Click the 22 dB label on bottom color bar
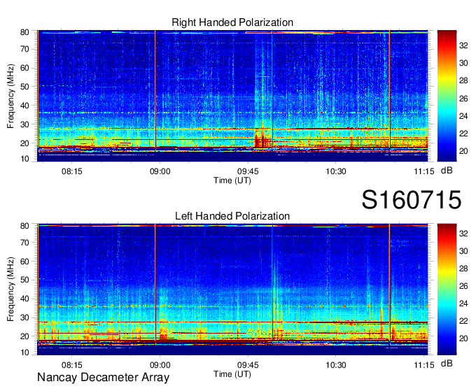This screenshot has width=476, height=386. tap(463, 321)
